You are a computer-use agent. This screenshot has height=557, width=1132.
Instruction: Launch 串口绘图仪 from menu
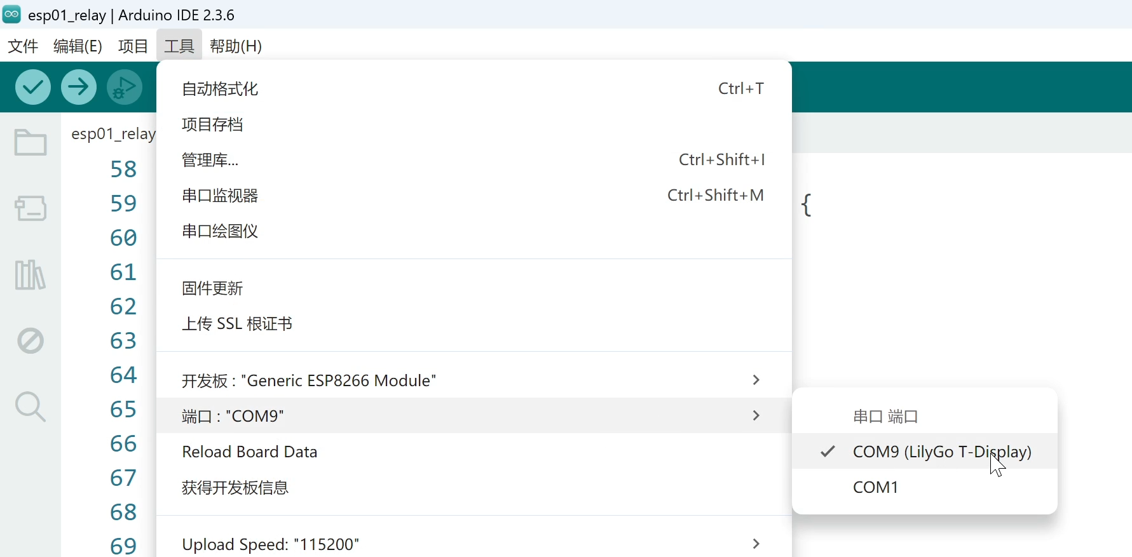tap(474, 231)
